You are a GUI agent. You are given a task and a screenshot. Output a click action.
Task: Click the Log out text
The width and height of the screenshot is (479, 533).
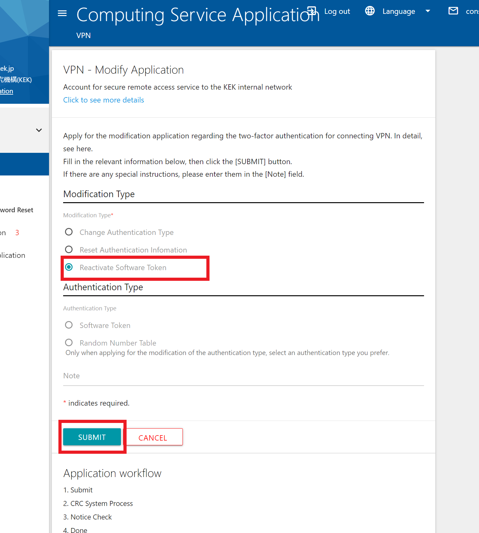(x=337, y=11)
